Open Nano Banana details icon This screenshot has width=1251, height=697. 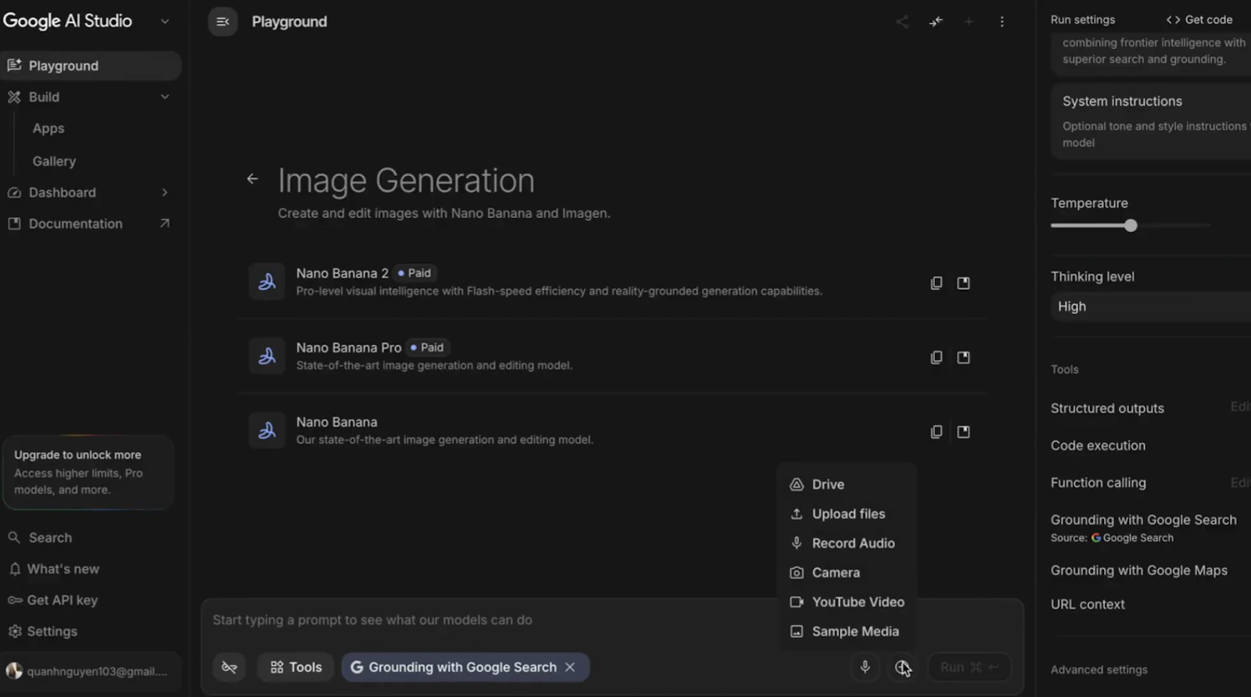pos(963,431)
